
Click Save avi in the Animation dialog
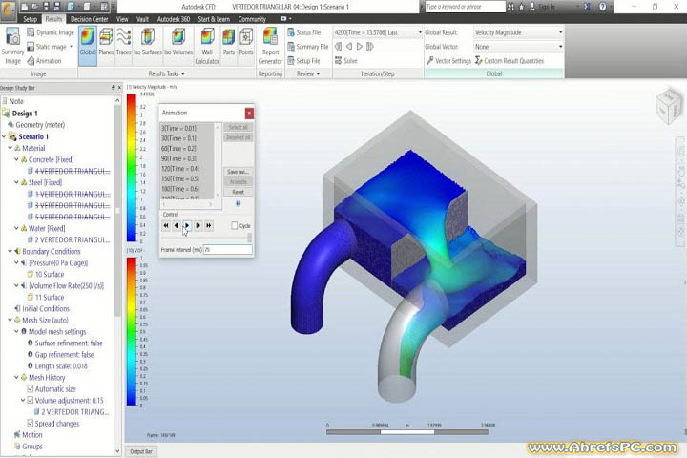[238, 172]
